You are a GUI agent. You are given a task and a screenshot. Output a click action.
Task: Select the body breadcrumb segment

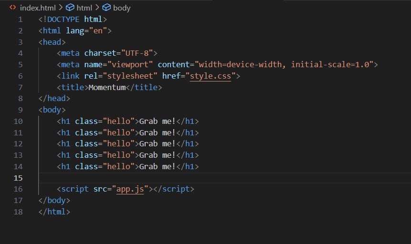(x=122, y=8)
